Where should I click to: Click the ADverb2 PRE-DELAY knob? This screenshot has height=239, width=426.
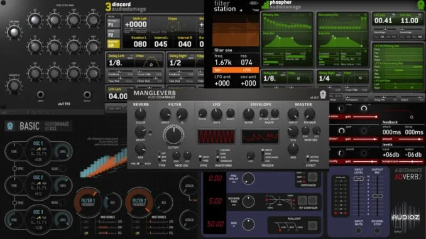tap(248, 179)
